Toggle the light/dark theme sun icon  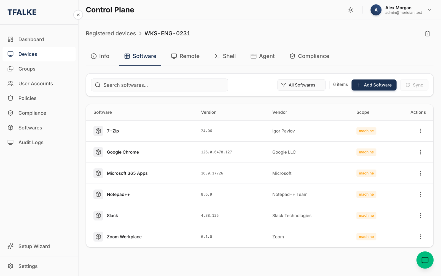(x=351, y=10)
